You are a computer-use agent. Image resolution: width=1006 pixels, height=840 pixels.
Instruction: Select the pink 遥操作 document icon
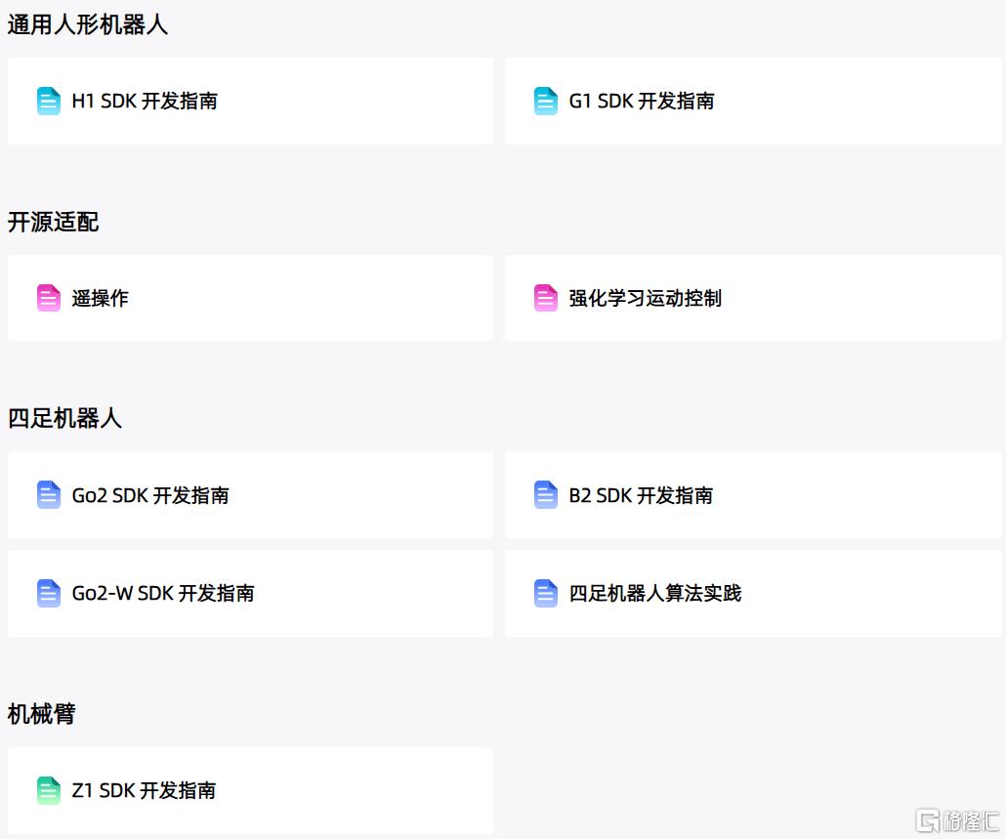click(x=48, y=298)
